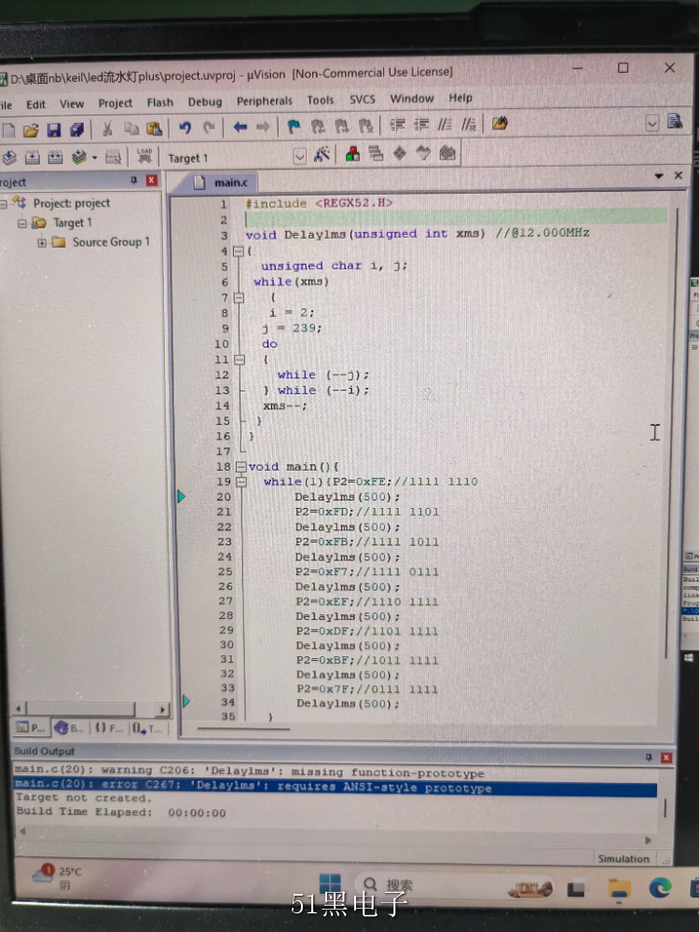Collapse the main function fold at line 18

[x=240, y=467]
